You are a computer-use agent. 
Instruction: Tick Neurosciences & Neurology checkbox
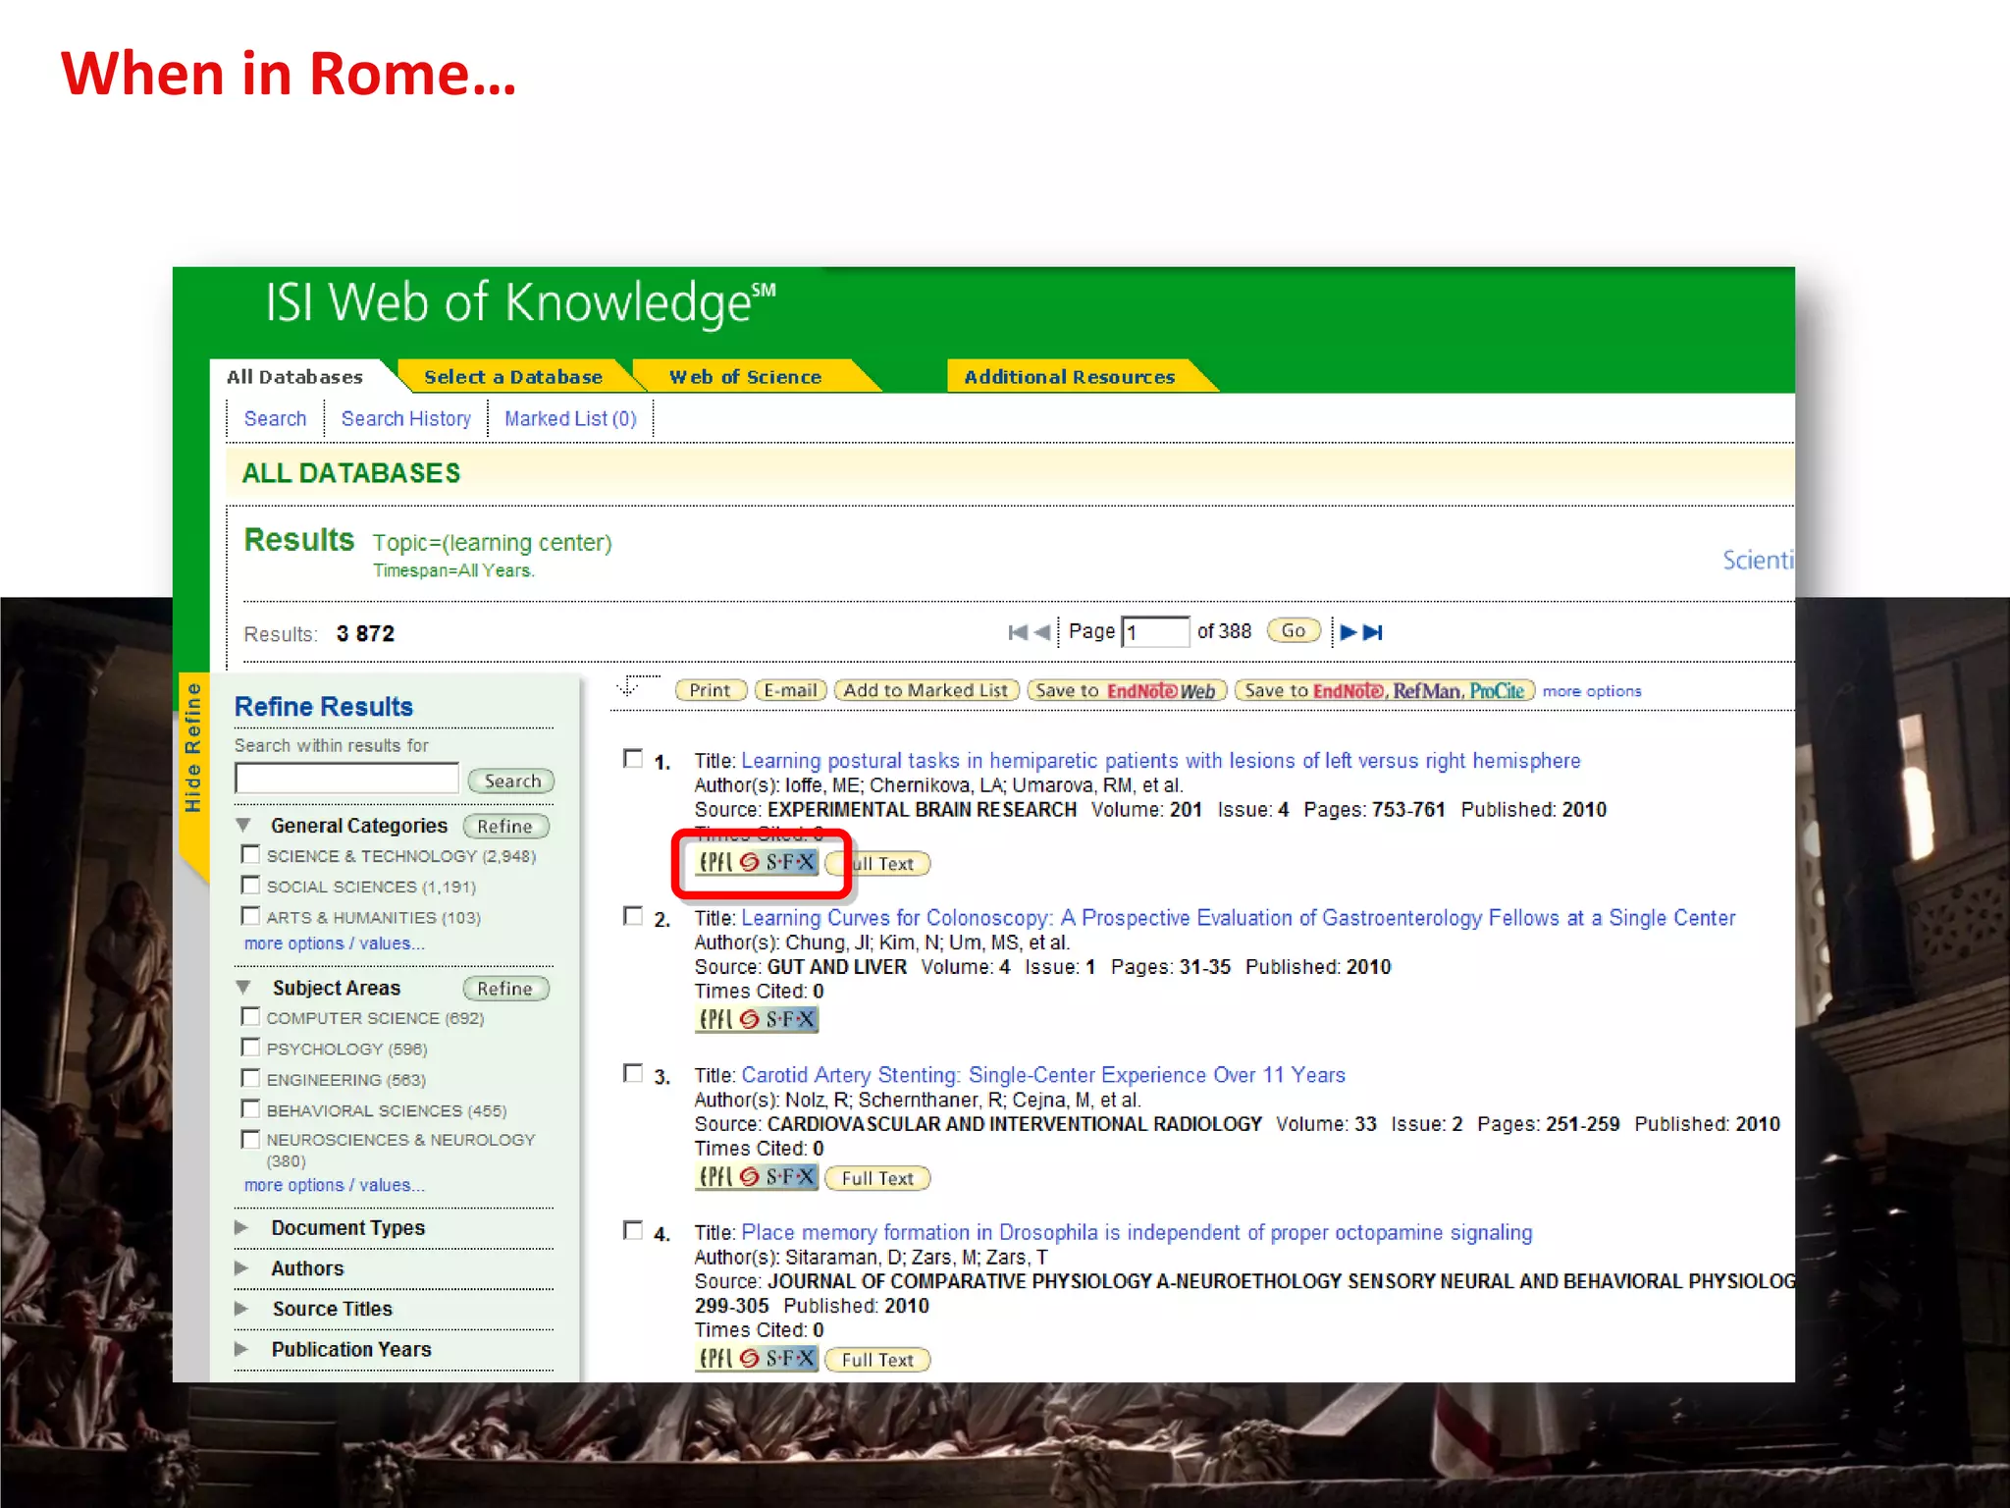point(250,1139)
